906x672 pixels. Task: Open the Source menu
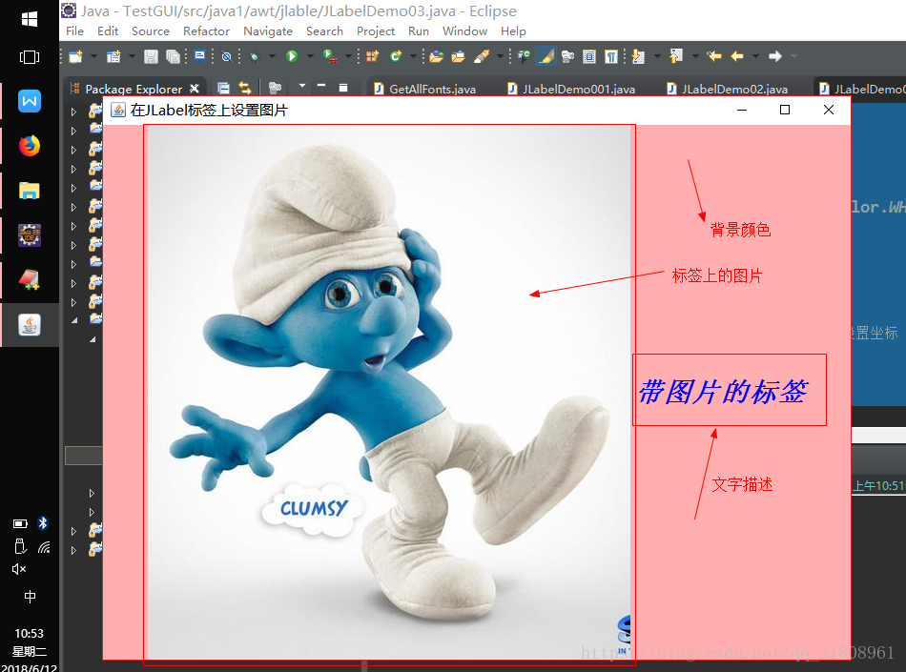coord(151,31)
